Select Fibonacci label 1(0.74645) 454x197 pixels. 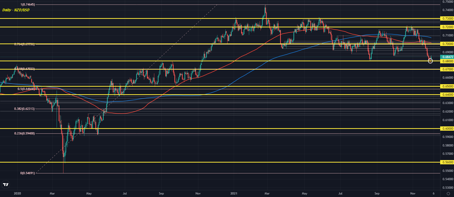(28, 5)
